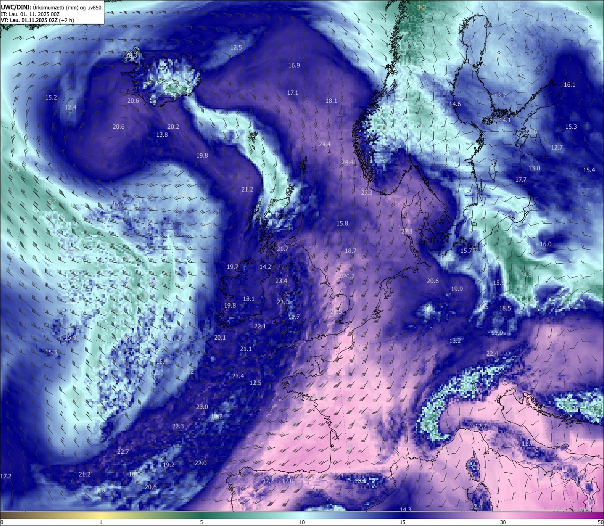Click the VT valid time line

pyautogui.click(x=37, y=20)
